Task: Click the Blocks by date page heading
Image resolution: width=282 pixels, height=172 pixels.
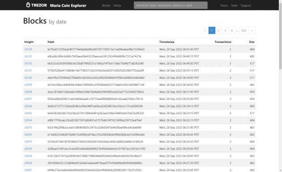Action: click(45, 21)
